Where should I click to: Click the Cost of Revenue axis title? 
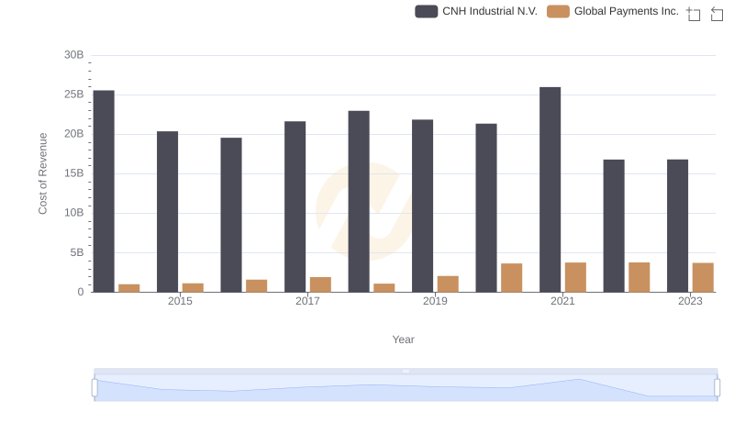click(x=42, y=173)
